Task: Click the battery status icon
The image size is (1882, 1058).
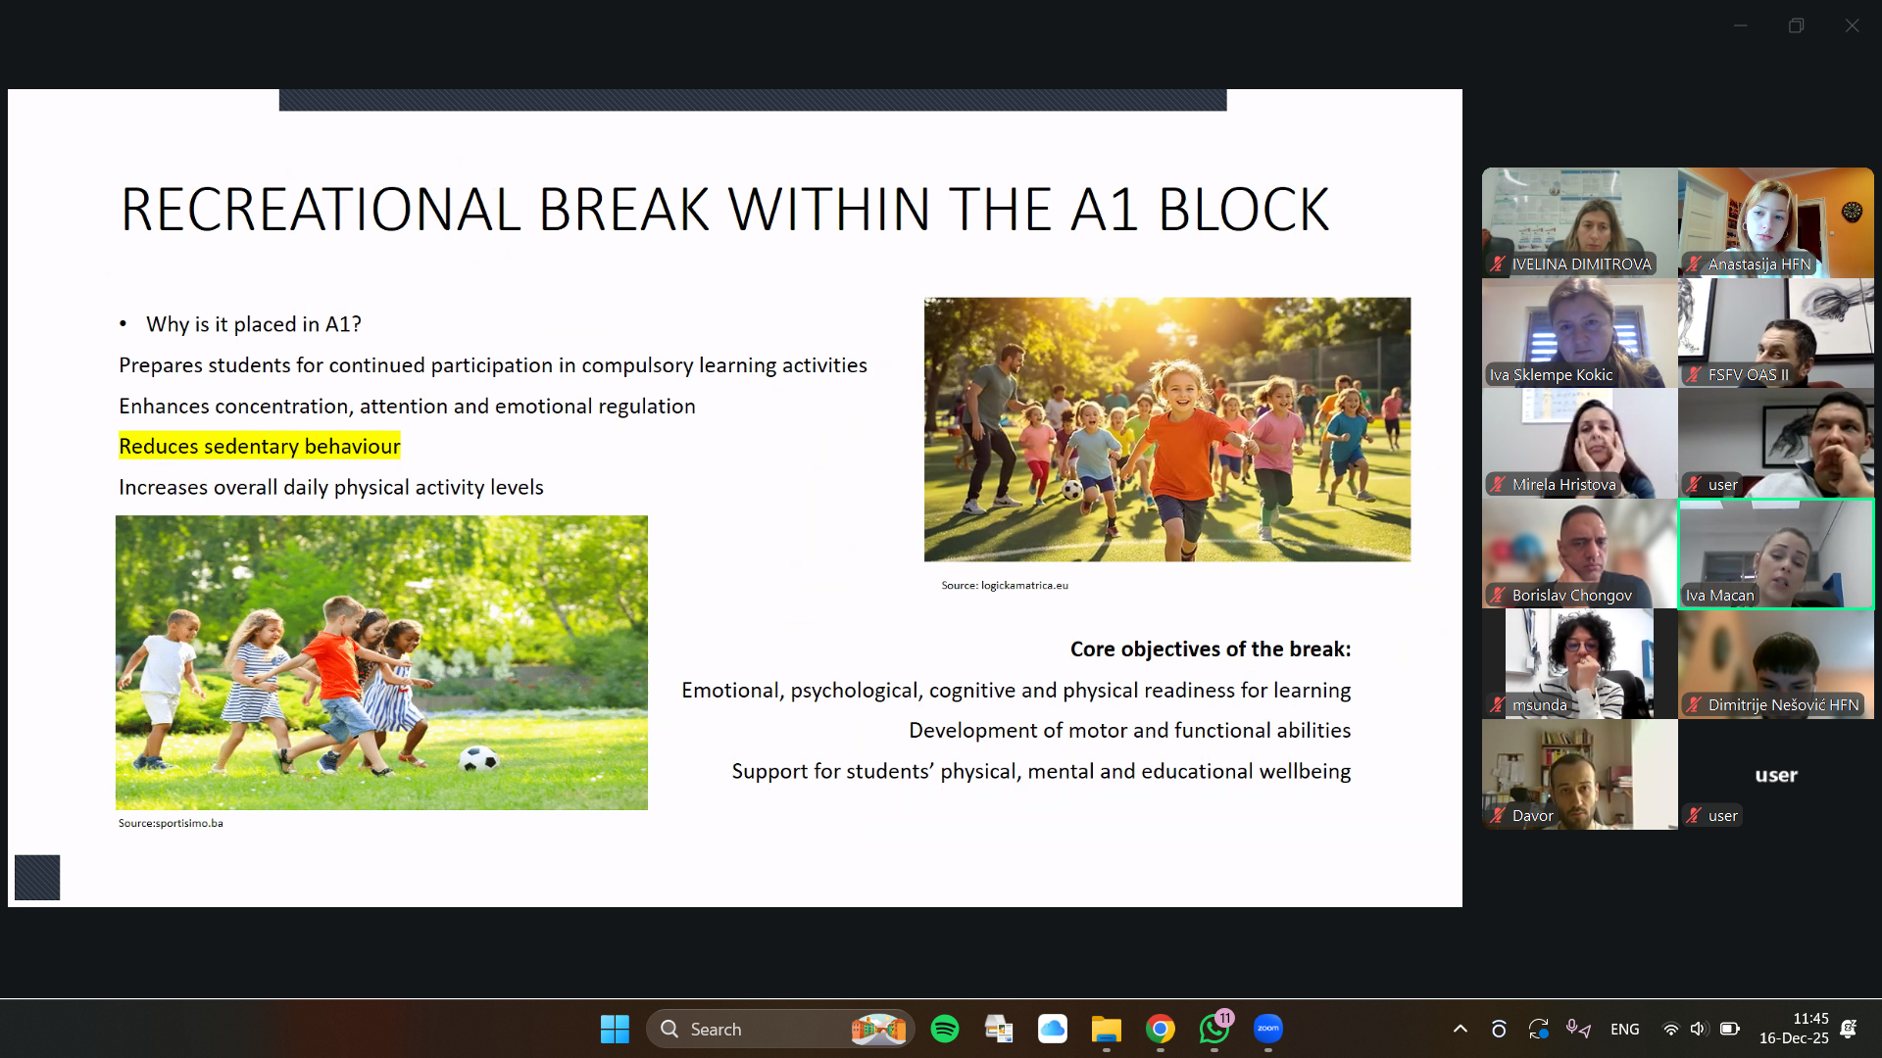Action: pos(1729,1029)
